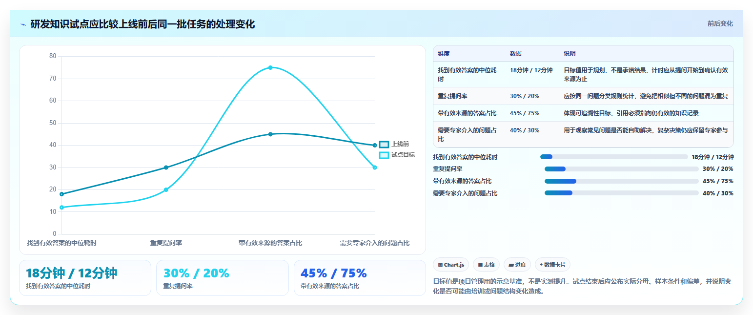
Task: Click the 试点目标 legend color box
Action: 384,155
